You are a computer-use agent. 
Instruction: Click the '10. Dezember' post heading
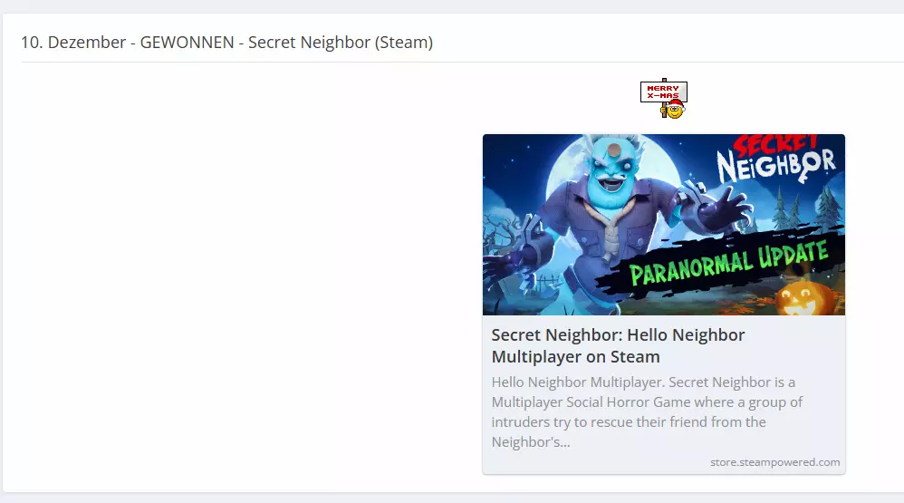(73, 42)
